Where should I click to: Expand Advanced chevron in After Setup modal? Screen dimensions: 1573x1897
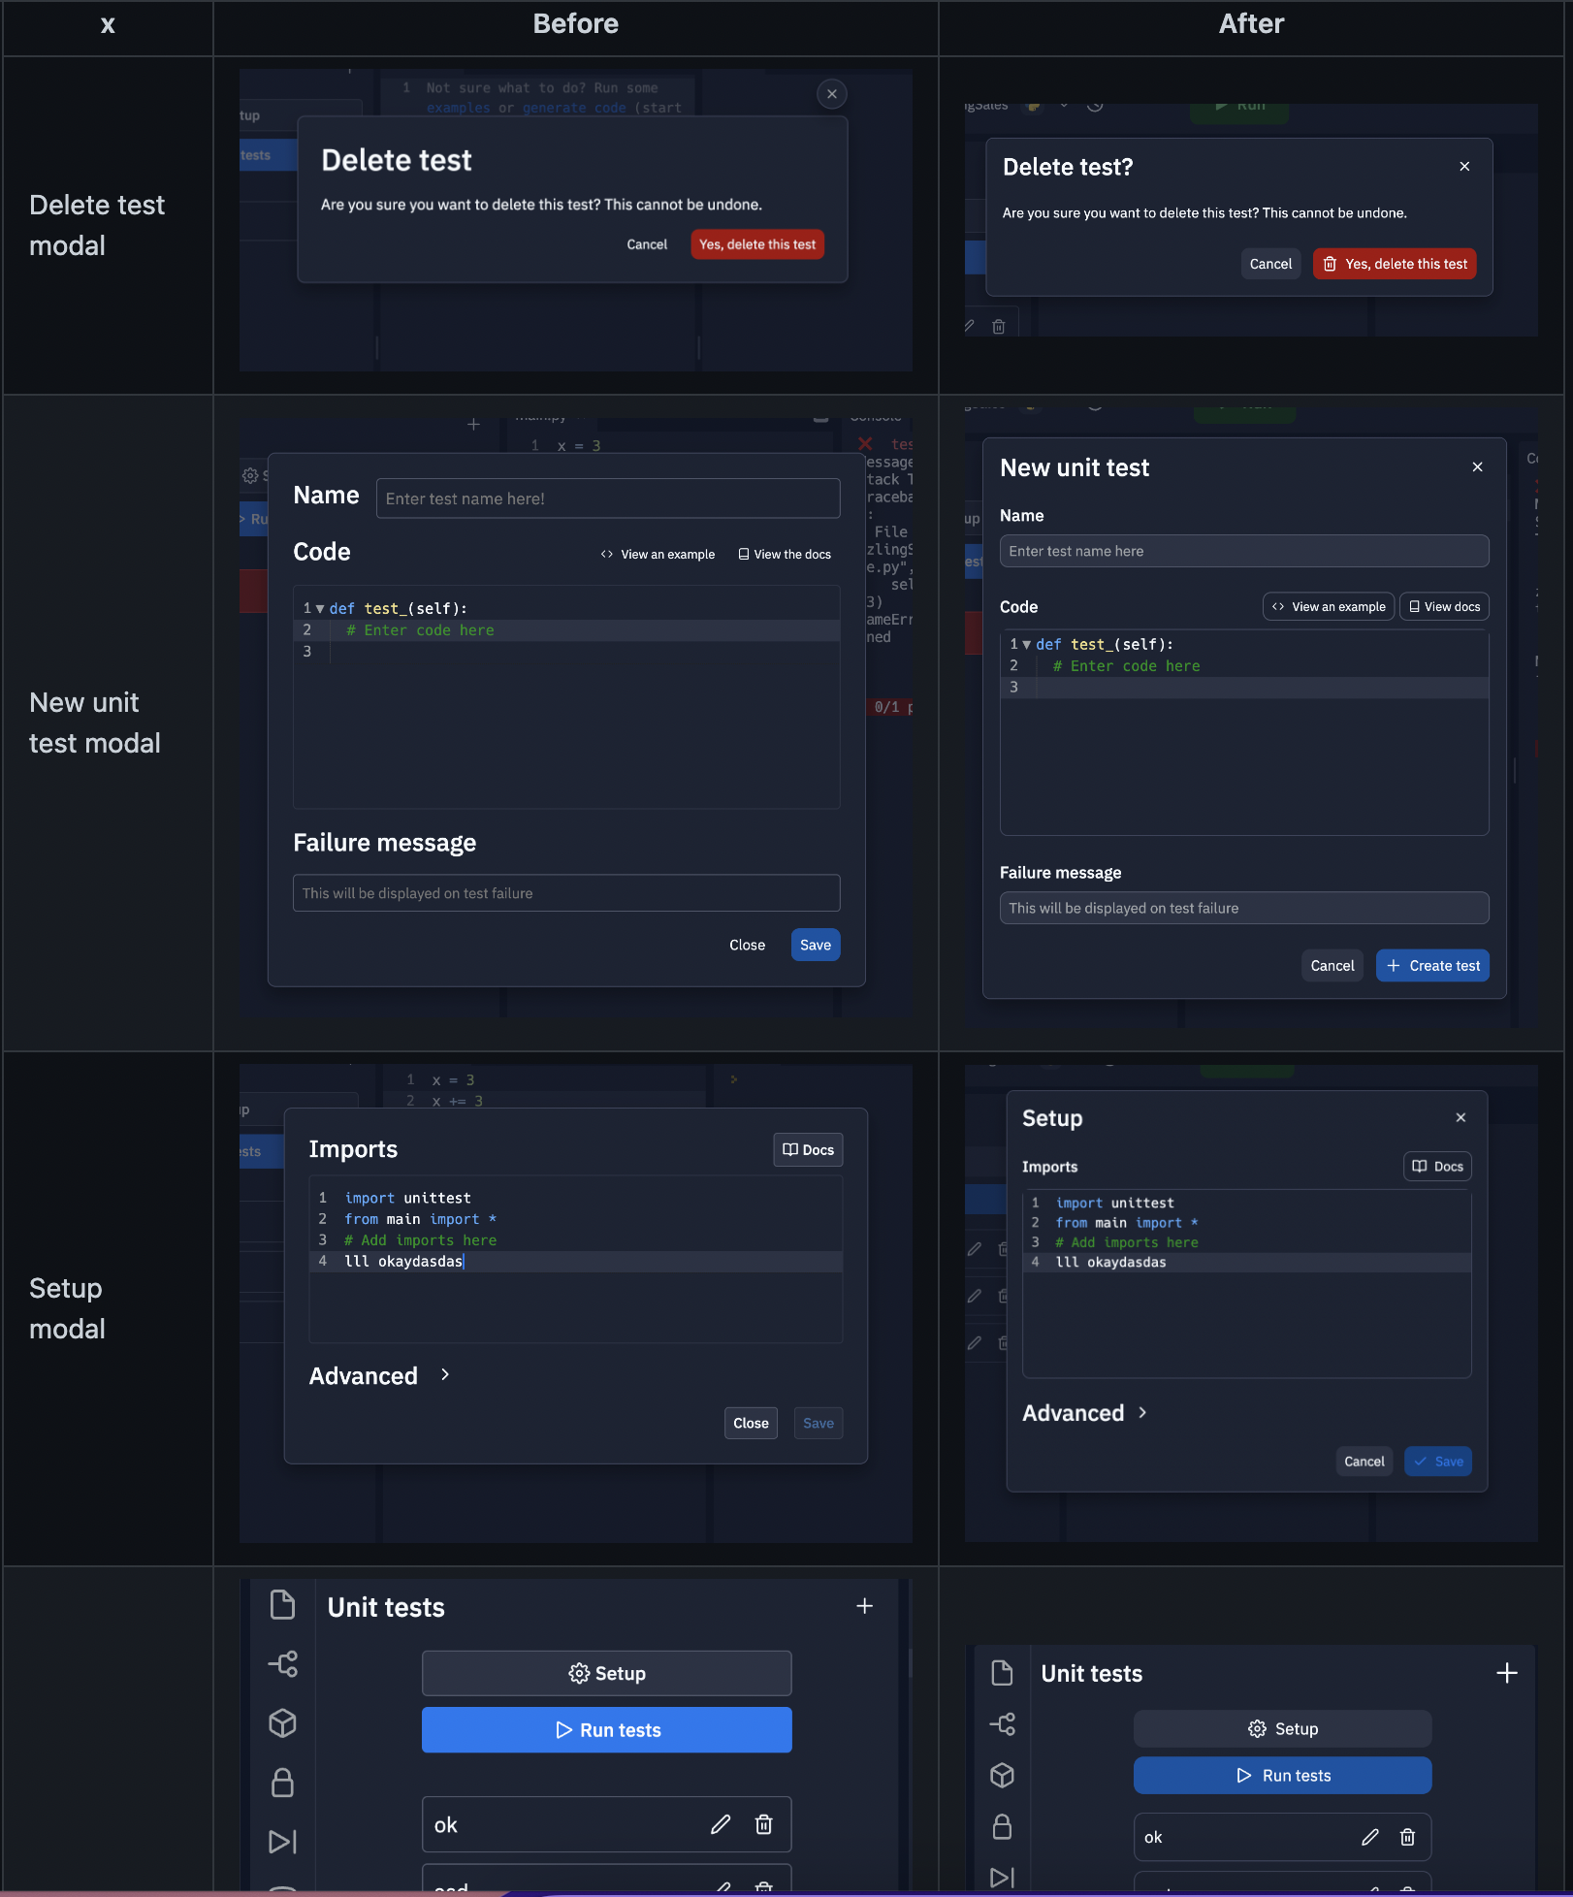pos(1142,1413)
